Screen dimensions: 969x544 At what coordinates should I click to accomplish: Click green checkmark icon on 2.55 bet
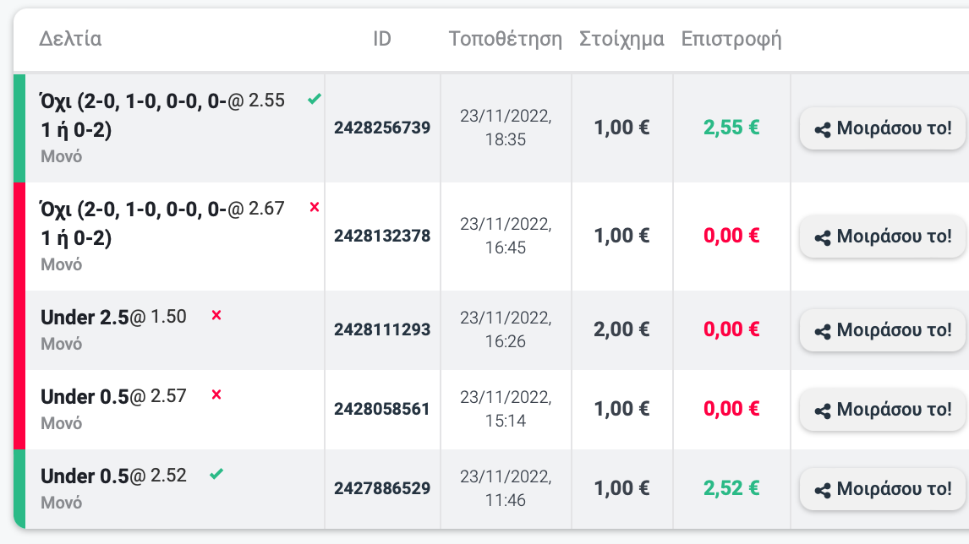point(315,99)
